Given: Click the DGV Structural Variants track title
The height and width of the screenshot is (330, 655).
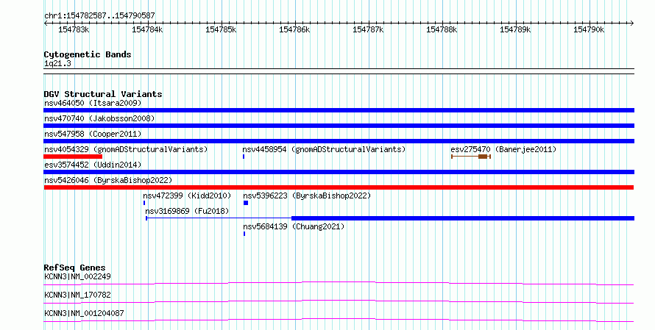Looking at the screenshot, I should (103, 94).
